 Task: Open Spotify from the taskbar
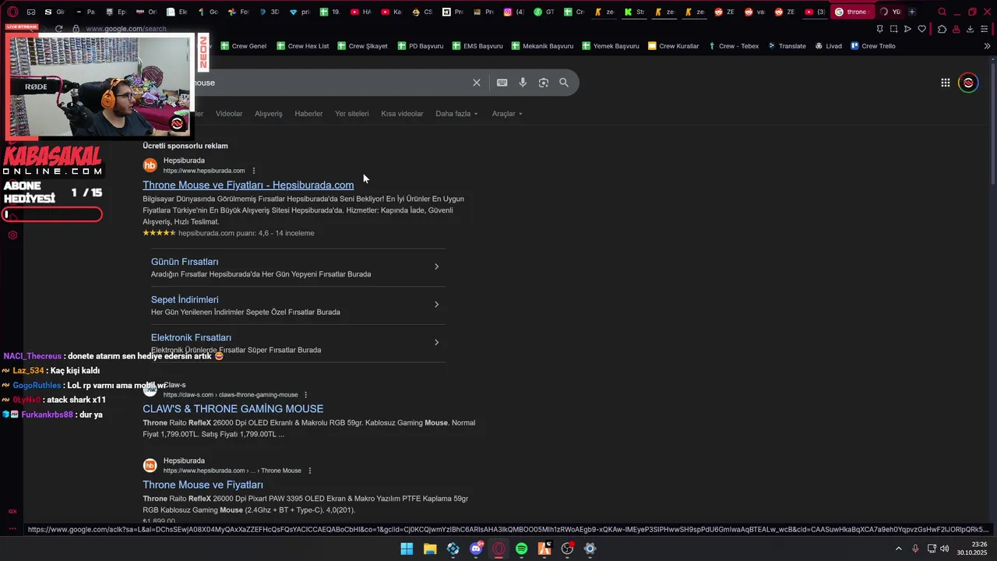click(521, 549)
